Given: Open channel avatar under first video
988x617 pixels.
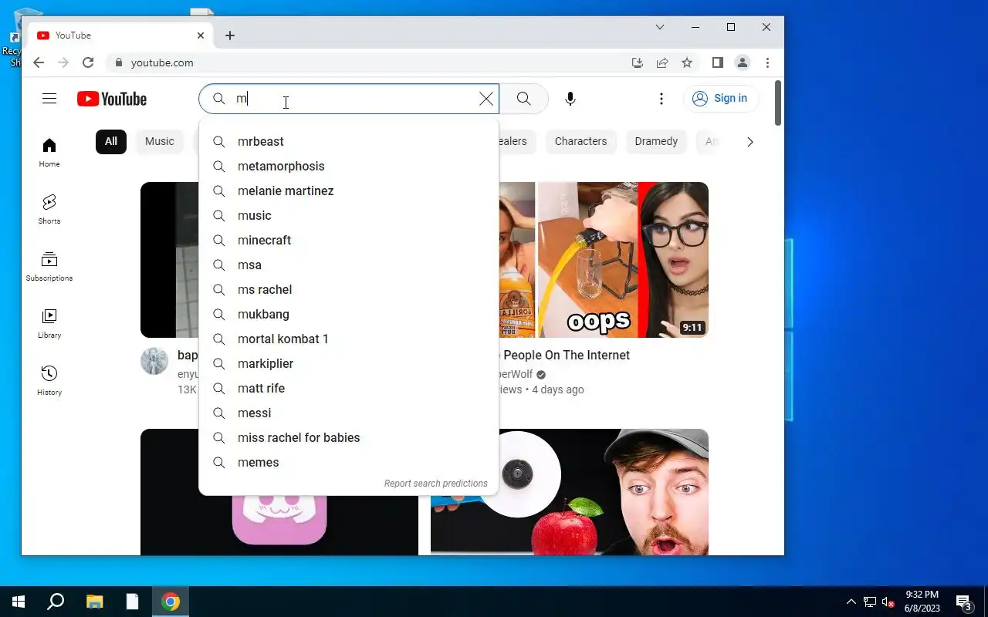Looking at the screenshot, I should pos(154,361).
